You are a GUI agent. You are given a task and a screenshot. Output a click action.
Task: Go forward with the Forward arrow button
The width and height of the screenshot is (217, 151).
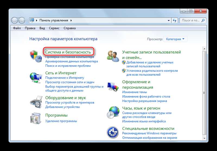22,20
